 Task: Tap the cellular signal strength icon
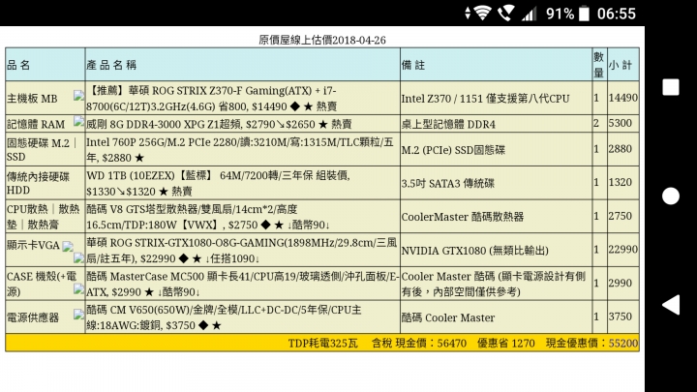click(x=529, y=14)
